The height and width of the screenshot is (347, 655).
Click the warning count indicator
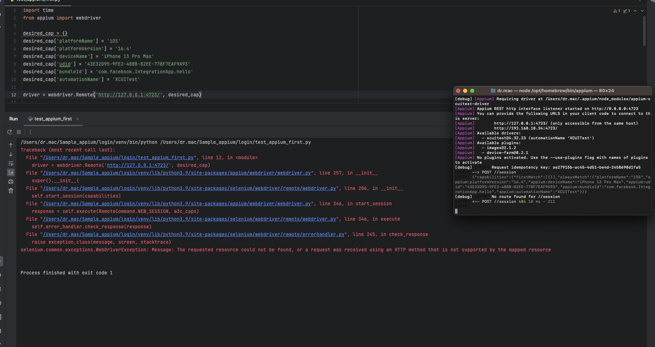point(616,11)
